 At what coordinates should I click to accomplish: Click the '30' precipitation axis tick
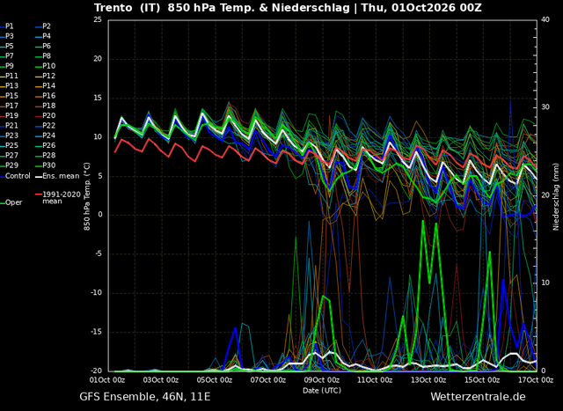pos(545,107)
